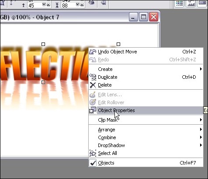
Task: Click the ruler toolbar icon at top right
Action: coord(191,3)
